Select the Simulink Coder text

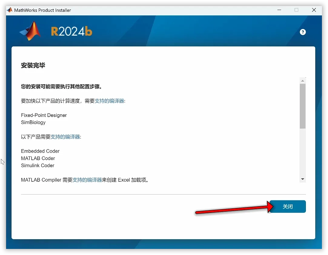[38, 165]
